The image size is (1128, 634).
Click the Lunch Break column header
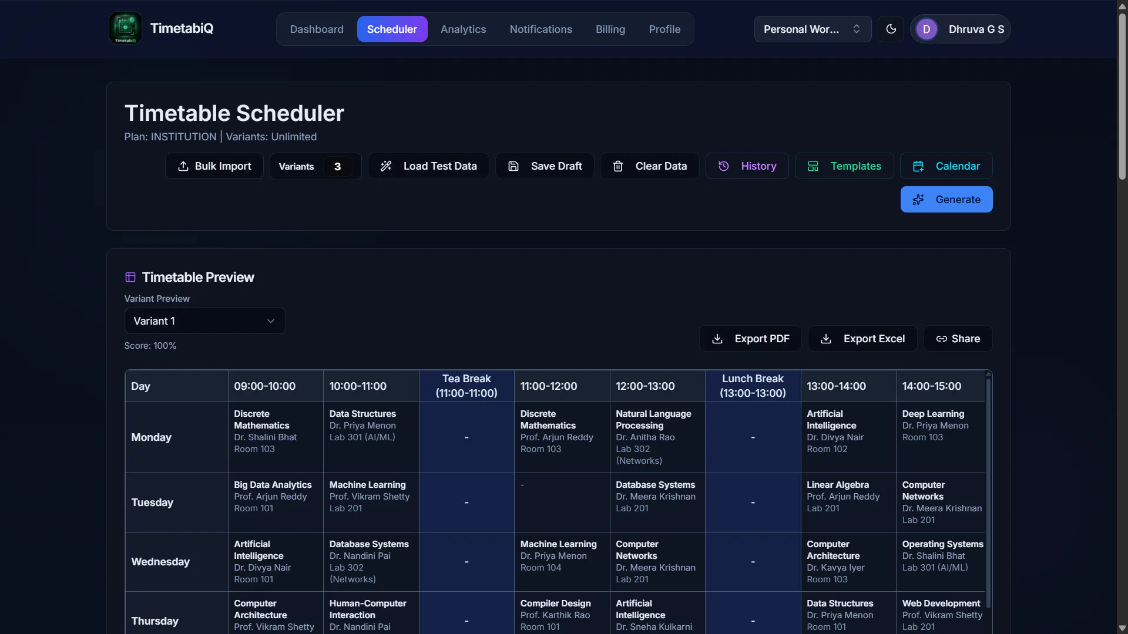coord(753,386)
